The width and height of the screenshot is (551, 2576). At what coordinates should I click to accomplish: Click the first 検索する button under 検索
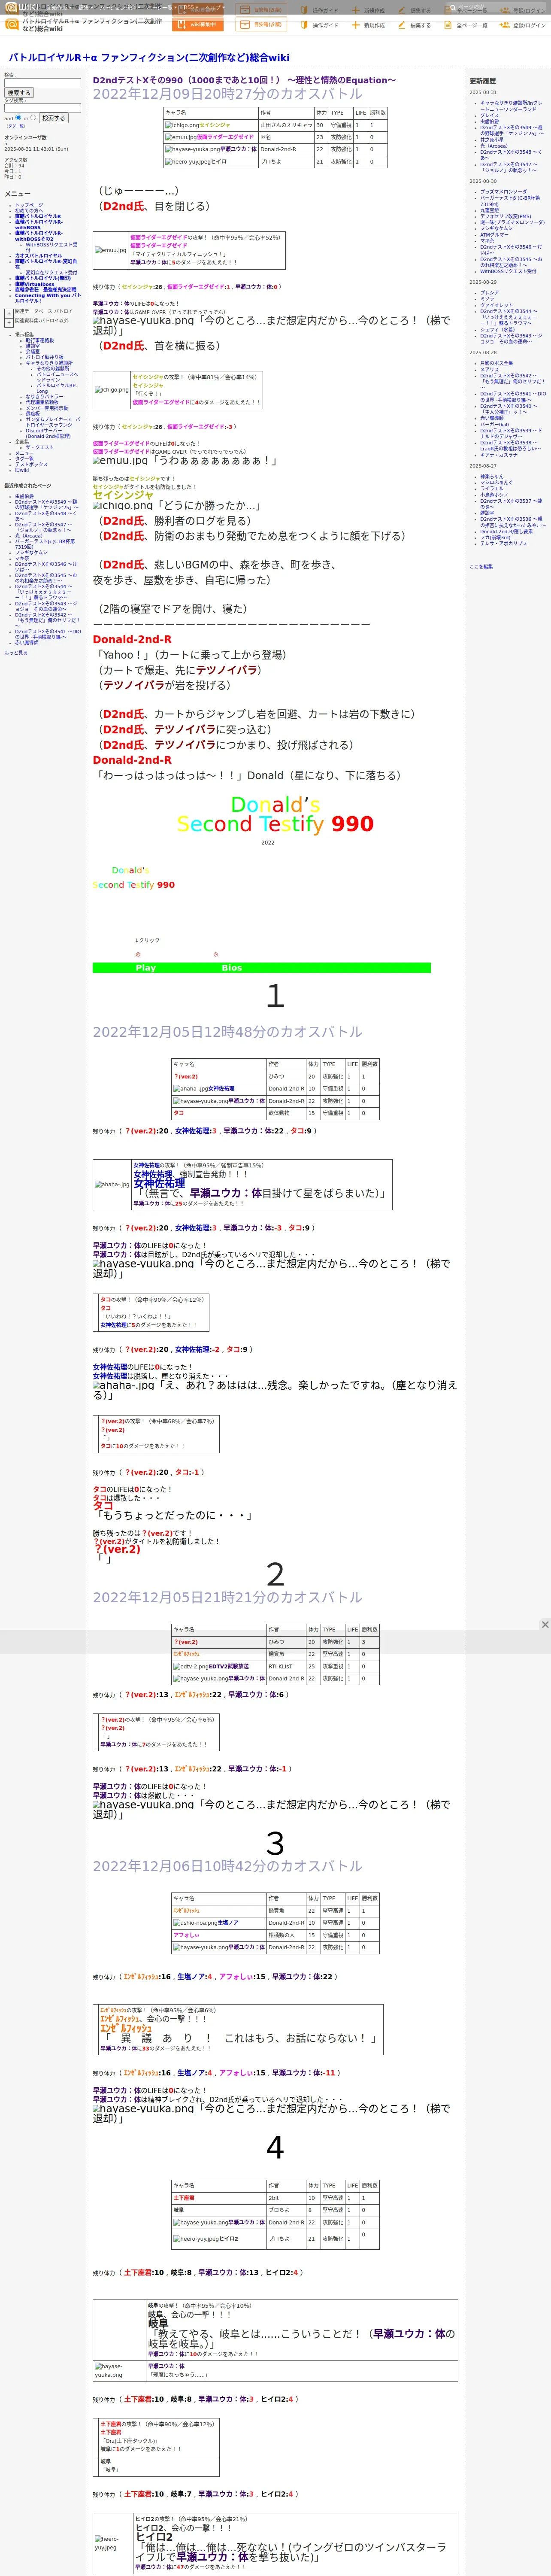pyautogui.click(x=18, y=93)
